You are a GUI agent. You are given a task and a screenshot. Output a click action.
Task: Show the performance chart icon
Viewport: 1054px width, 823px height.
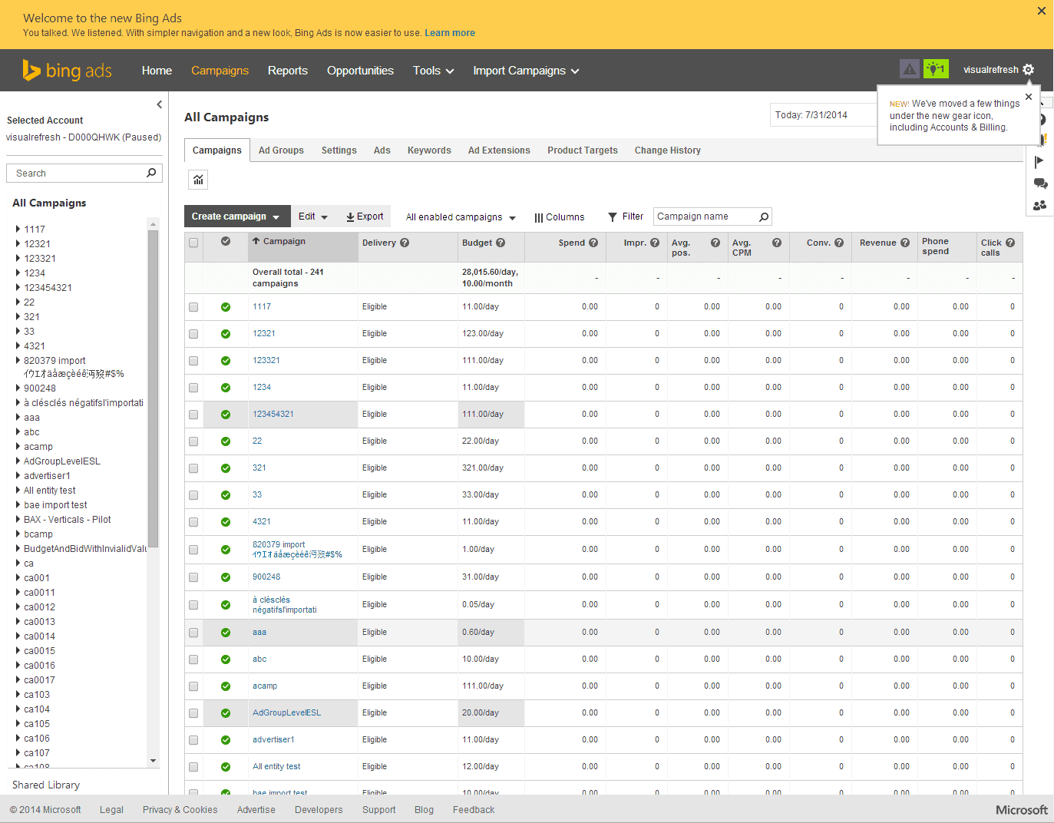tap(198, 180)
